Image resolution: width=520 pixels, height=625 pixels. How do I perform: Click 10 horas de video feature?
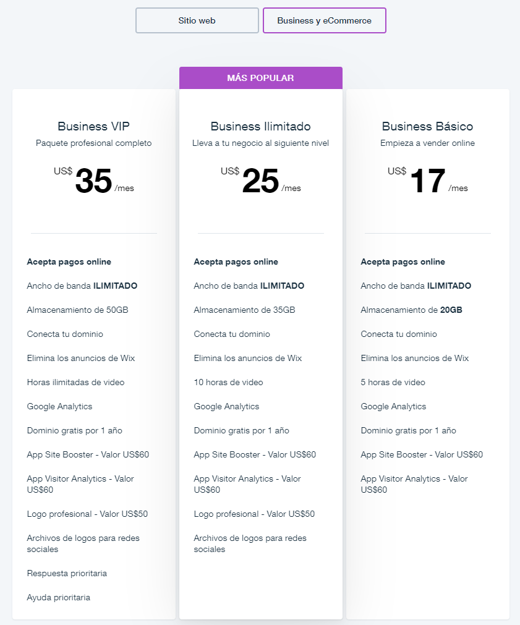(228, 382)
